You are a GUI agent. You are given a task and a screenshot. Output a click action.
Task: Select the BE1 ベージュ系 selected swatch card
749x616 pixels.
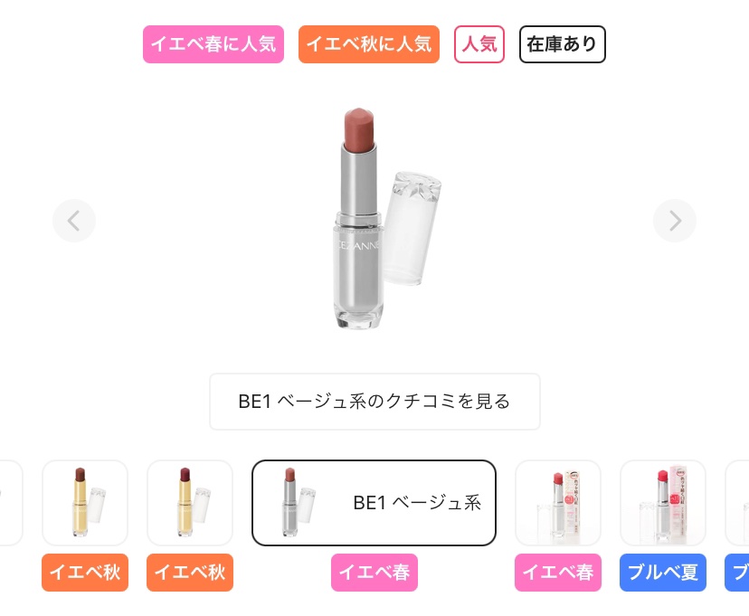pos(374,503)
